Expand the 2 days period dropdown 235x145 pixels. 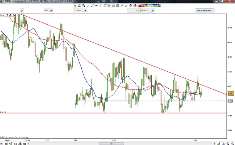[80, 10]
